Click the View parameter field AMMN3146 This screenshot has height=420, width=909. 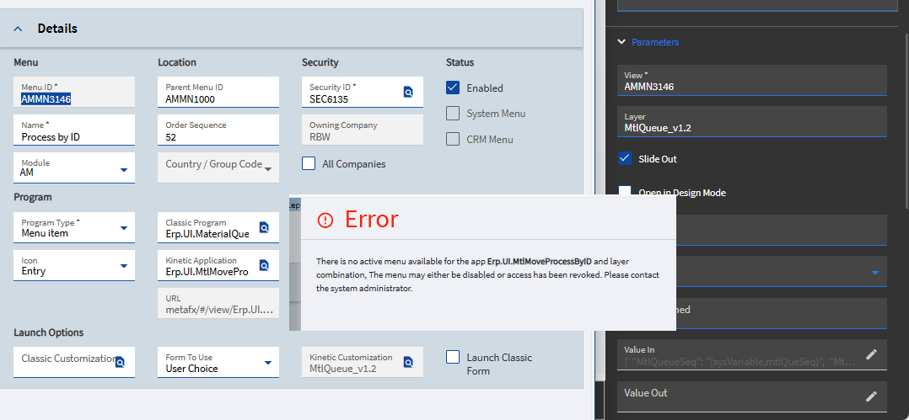pyautogui.click(x=752, y=80)
